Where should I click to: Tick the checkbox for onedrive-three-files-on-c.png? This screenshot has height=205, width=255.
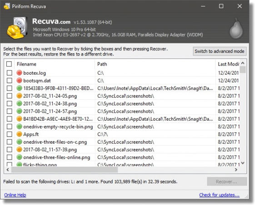pyautogui.click(x=10, y=142)
